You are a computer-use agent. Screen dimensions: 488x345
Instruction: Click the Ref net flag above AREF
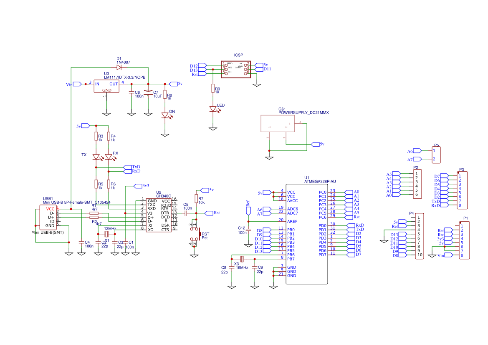click(248, 211)
